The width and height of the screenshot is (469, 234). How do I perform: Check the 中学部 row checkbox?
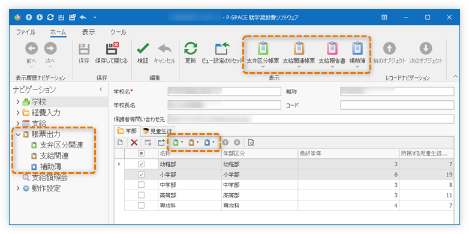point(141,185)
